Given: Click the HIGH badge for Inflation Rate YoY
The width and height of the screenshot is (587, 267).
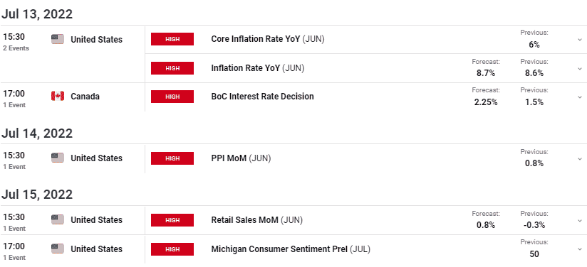Looking at the screenshot, I should coord(172,68).
